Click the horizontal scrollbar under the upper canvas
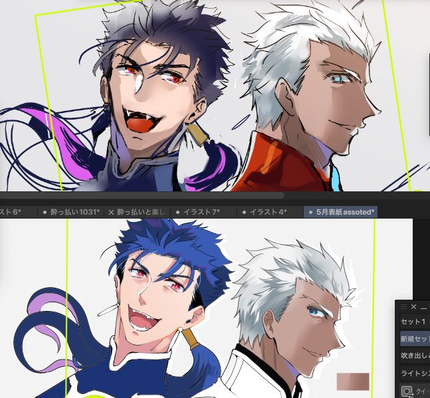 coord(142,195)
